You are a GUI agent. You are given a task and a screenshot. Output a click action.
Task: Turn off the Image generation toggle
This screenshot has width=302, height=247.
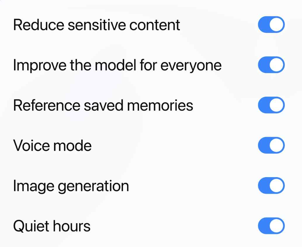271,186
